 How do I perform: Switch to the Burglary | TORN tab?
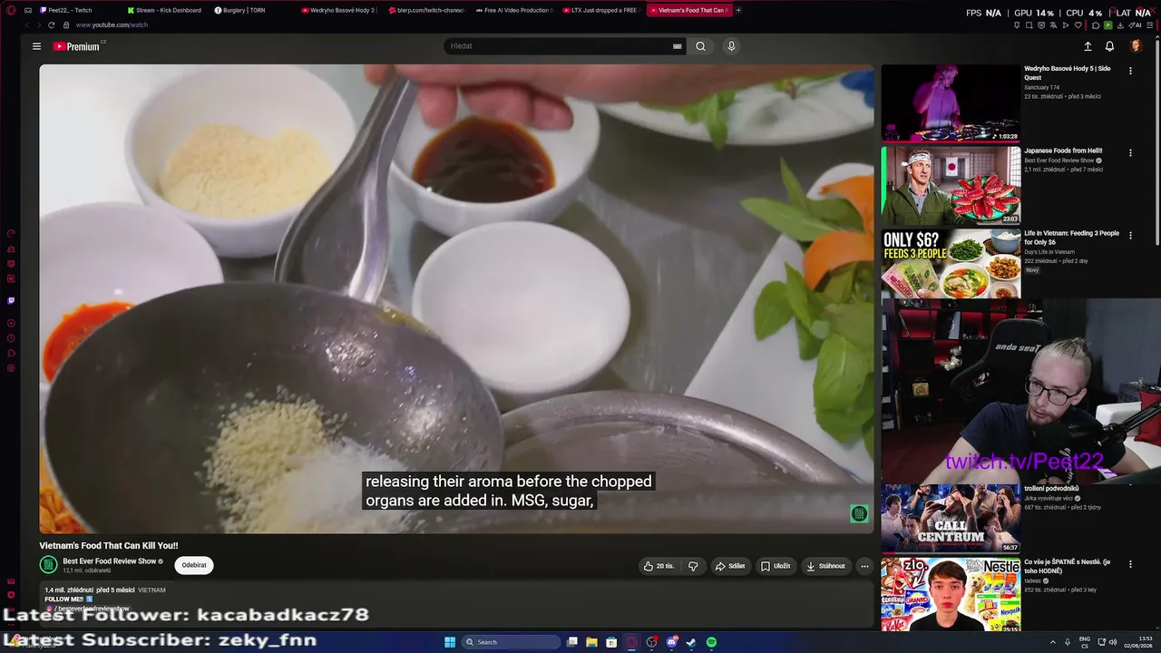coord(253,10)
